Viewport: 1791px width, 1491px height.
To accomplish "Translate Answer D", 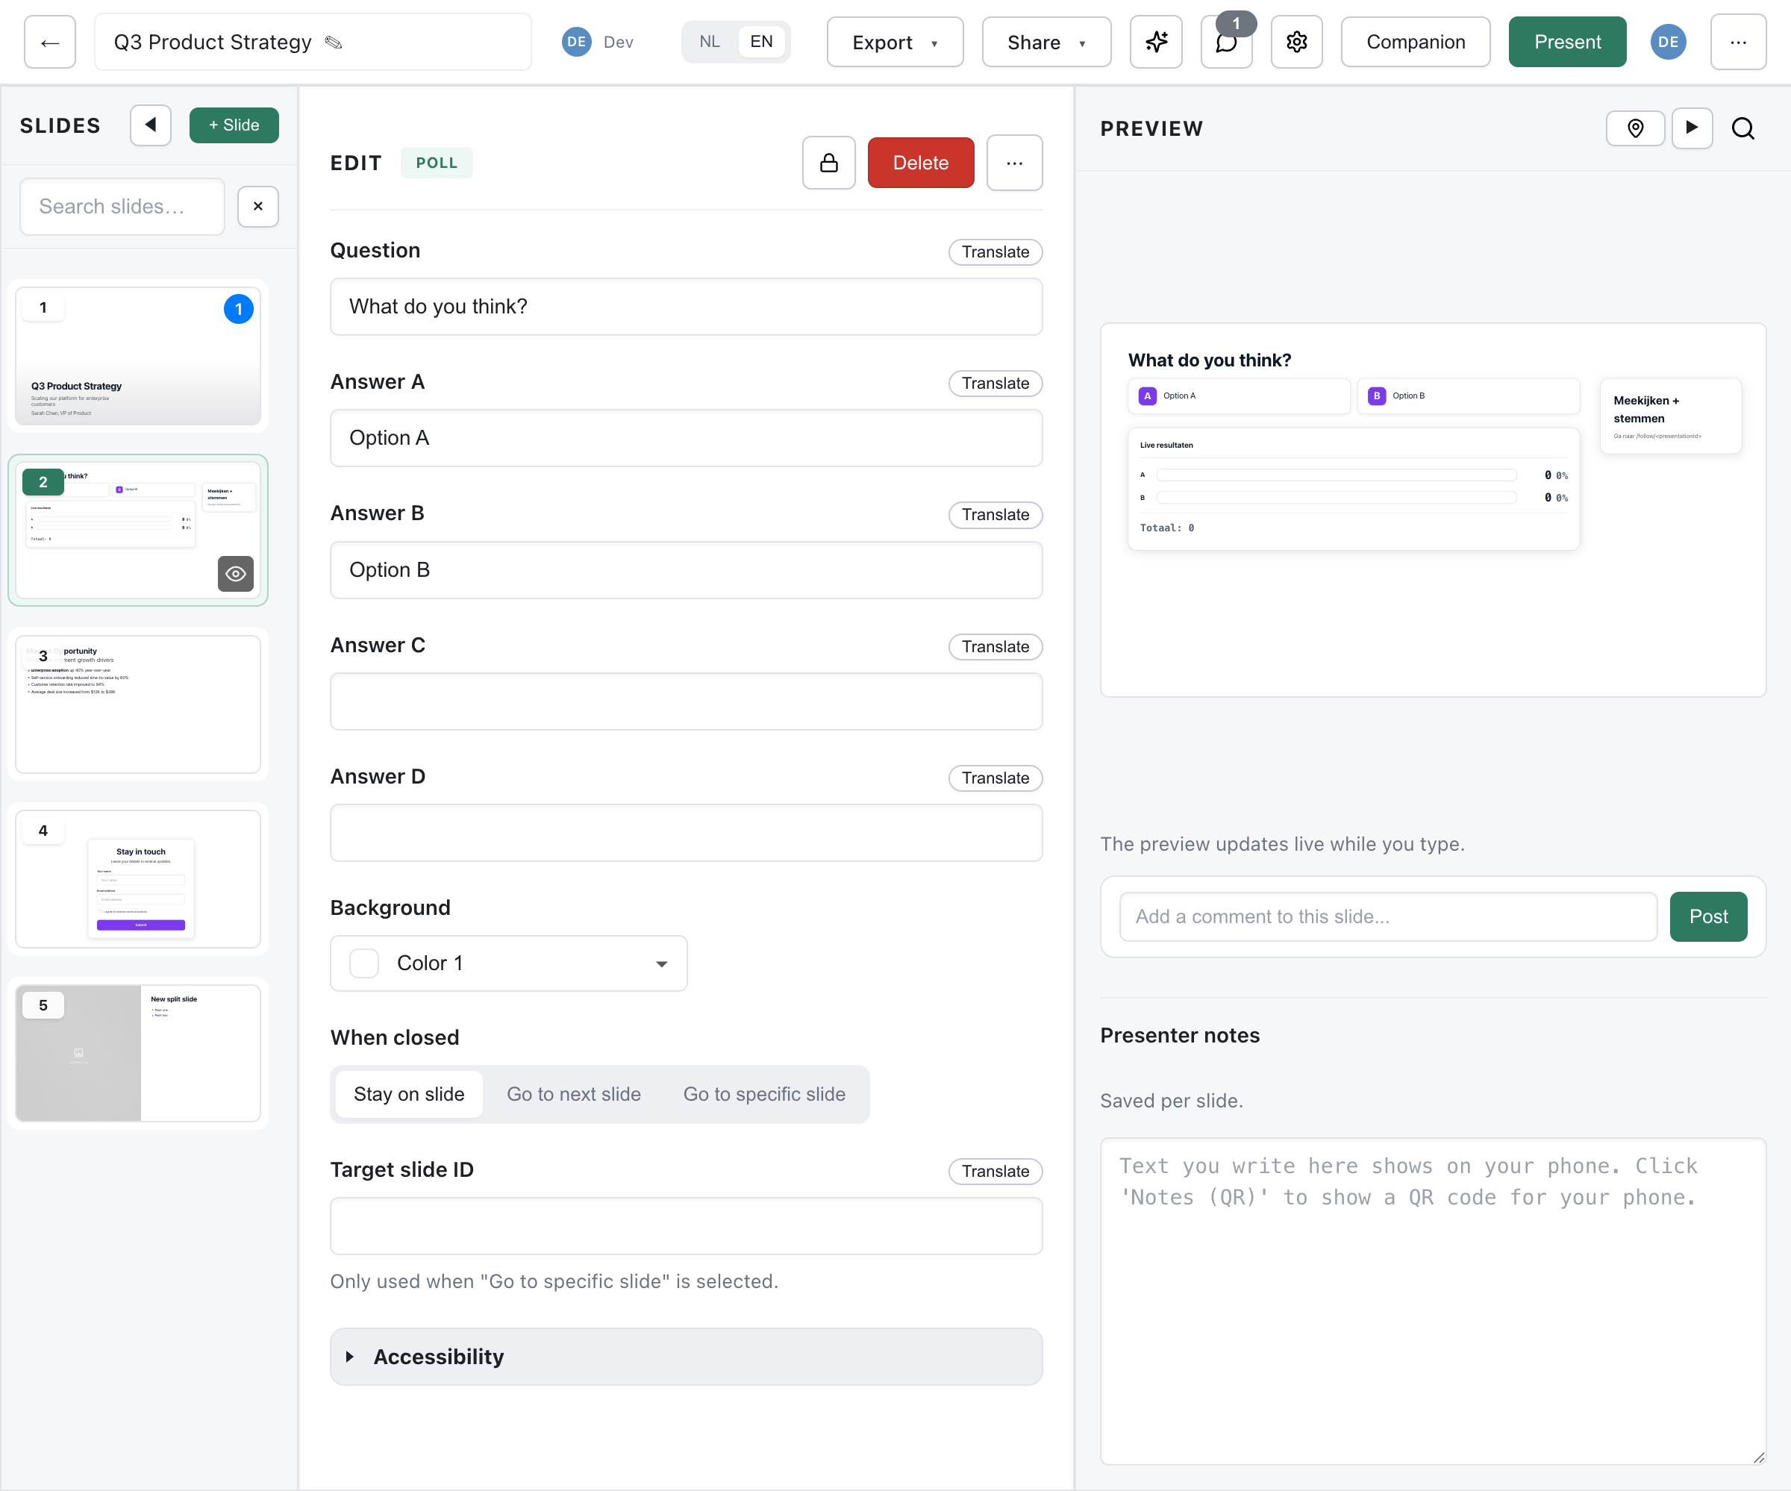I will [995, 778].
